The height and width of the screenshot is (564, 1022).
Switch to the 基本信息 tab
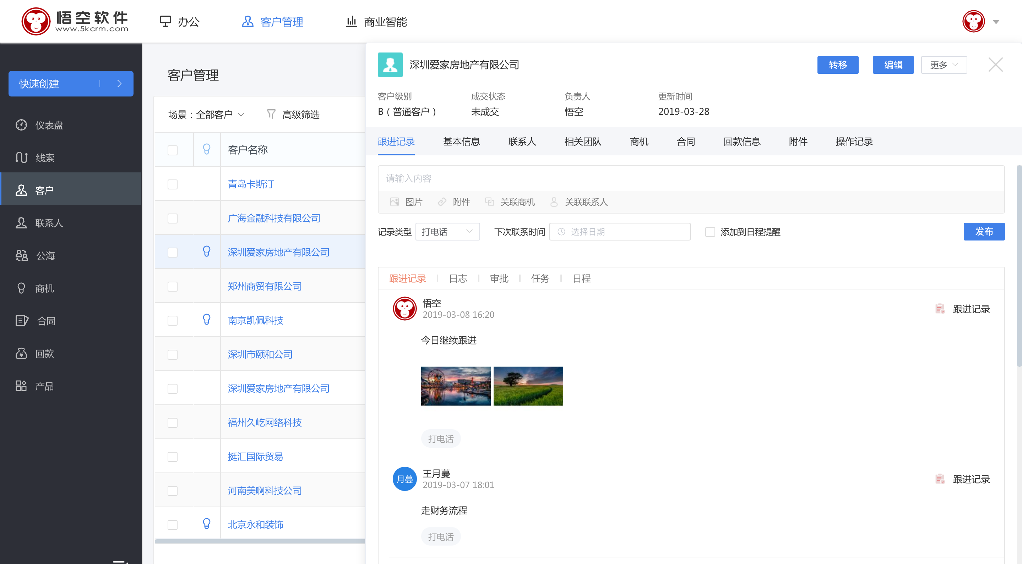[x=461, y=142]
